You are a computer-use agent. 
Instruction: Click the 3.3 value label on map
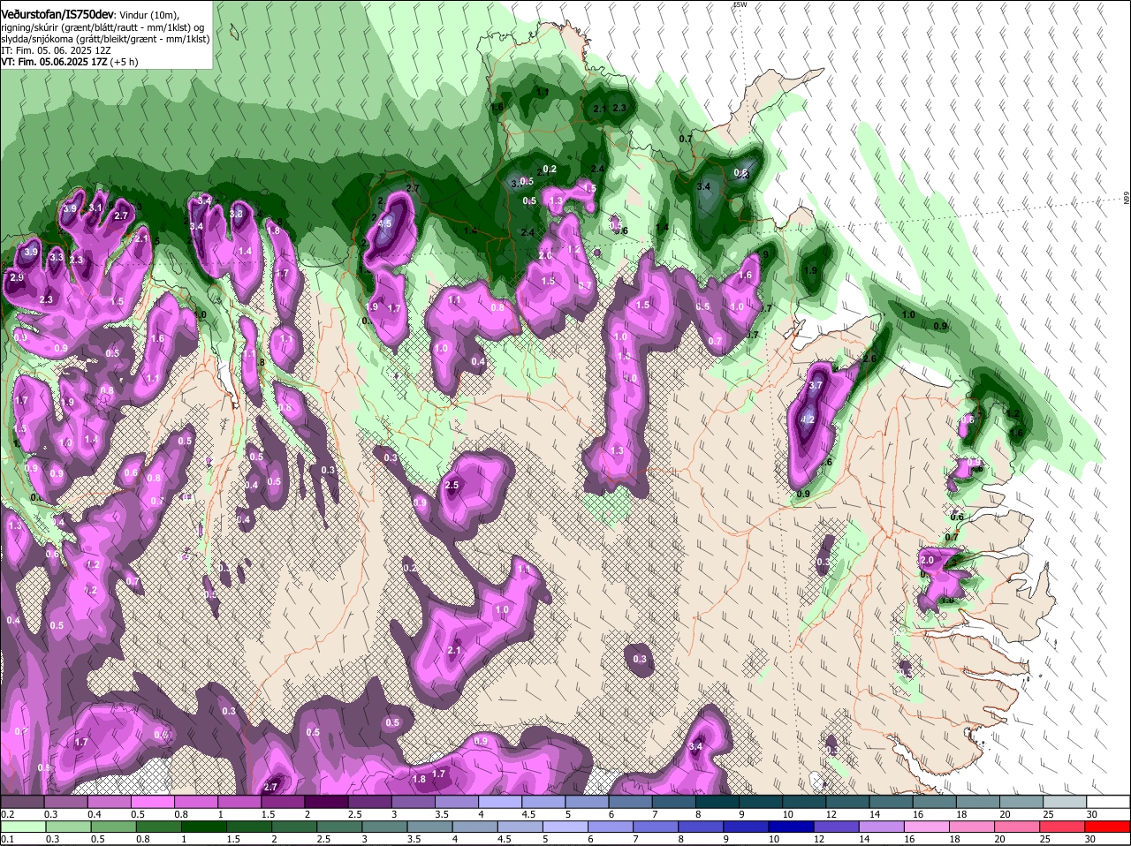[57, 257]
